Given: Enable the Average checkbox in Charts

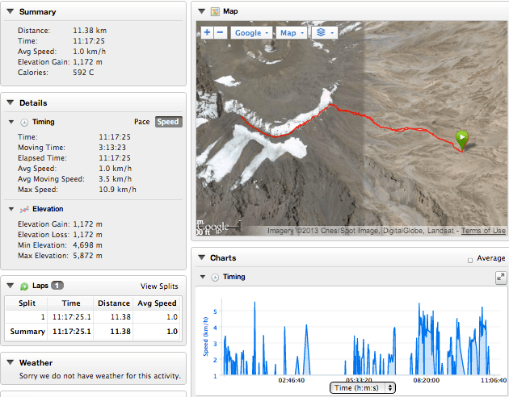Looking at the screenshot, I should [471, 260].
